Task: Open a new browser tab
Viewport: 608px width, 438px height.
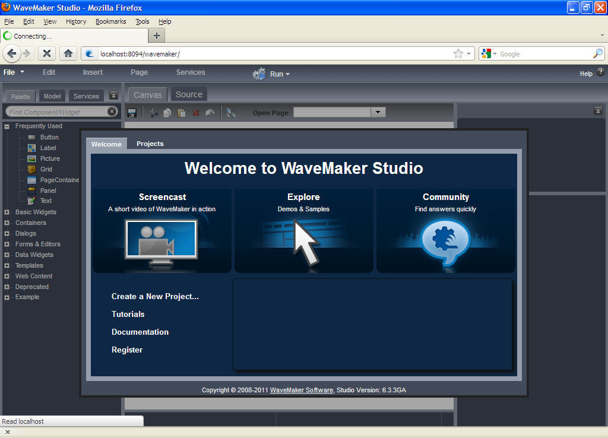Action: pos(157,36)
